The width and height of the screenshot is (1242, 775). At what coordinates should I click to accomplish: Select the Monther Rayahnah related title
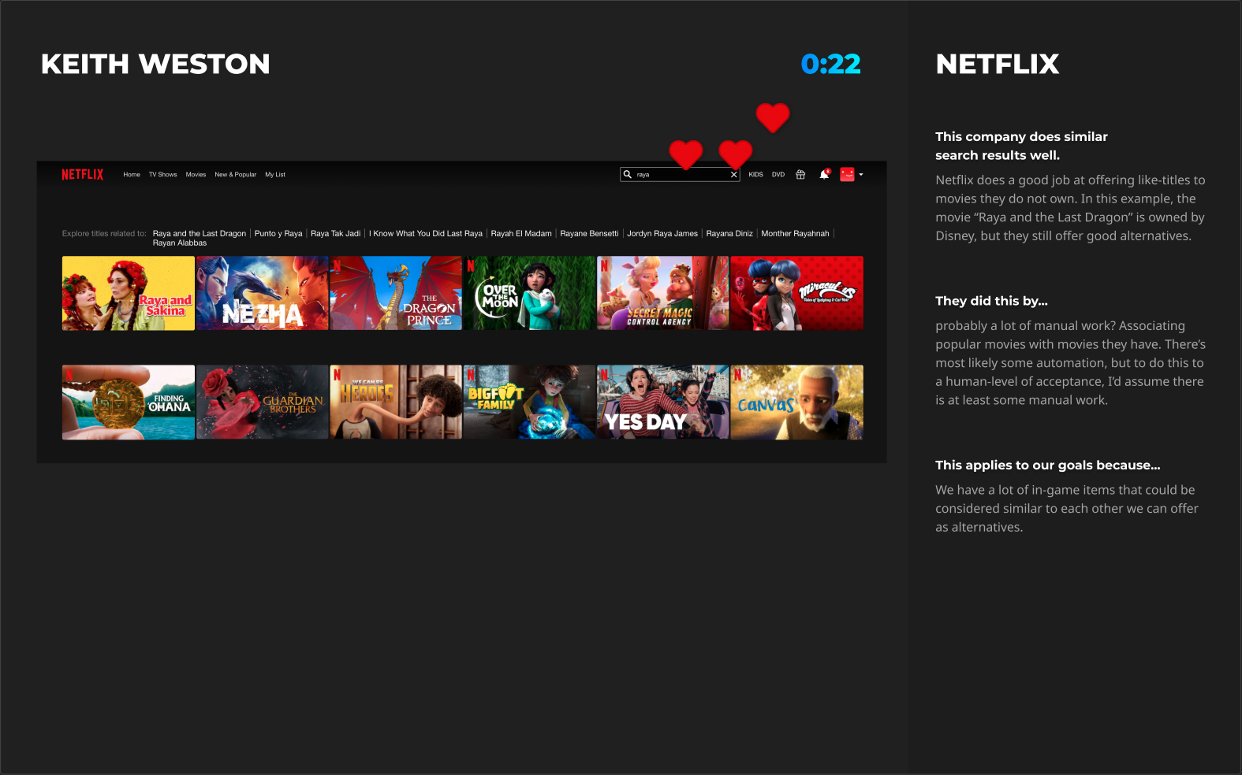pyautogui.click(x=795, y=234)
